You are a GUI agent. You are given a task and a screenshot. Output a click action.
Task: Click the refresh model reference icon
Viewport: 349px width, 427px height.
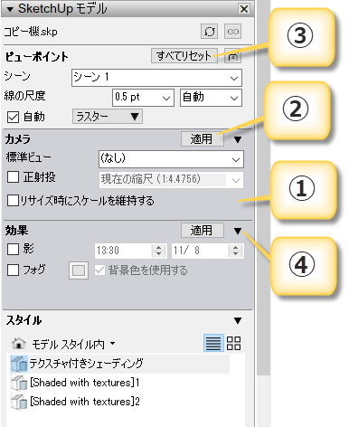pos(210,32)
